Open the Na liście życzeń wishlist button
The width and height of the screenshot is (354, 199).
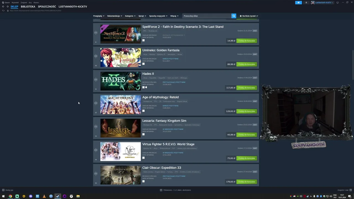pyautogui.click(x=249, y=16)
